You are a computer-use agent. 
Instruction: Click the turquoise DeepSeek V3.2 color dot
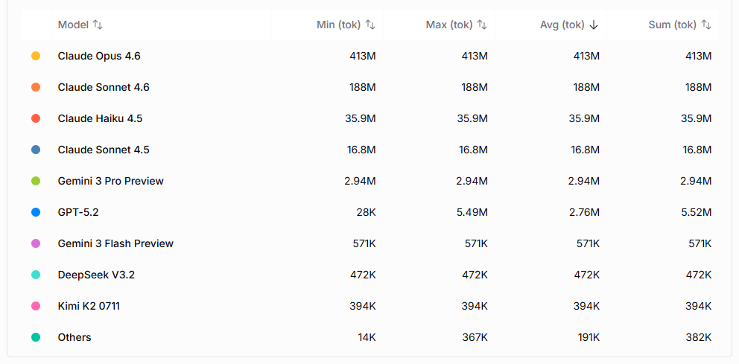pyautogui.click(x=35, y=275)
